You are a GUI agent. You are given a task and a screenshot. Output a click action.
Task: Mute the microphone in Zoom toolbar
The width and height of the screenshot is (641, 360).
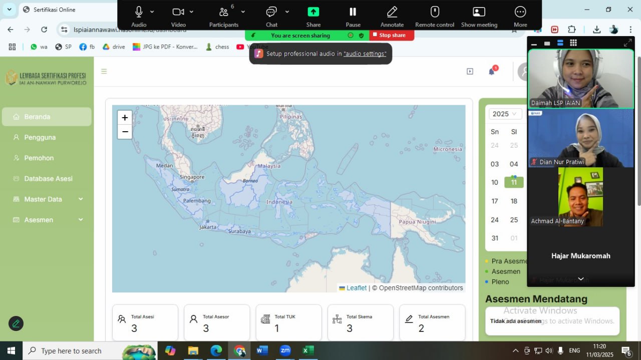click(139, 12)
